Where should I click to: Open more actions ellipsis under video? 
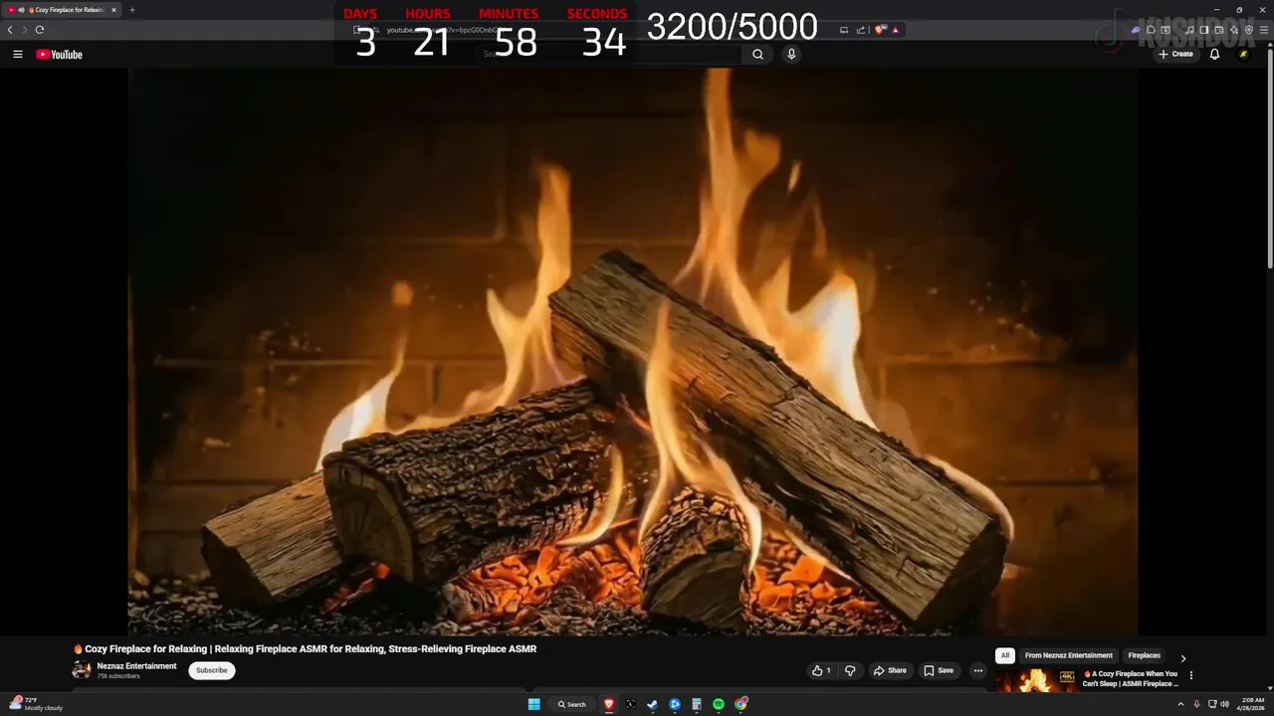[x=977, y=670]
